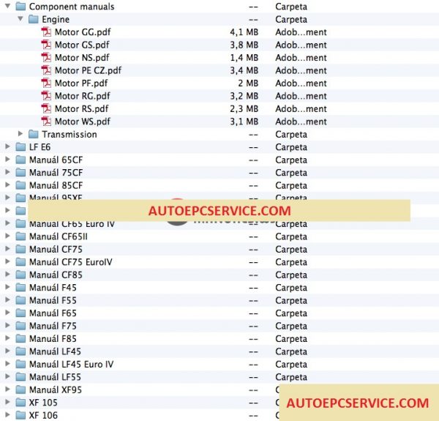
Task: Click Carpeta kind in Transmission row
Action: click(291, 135)
